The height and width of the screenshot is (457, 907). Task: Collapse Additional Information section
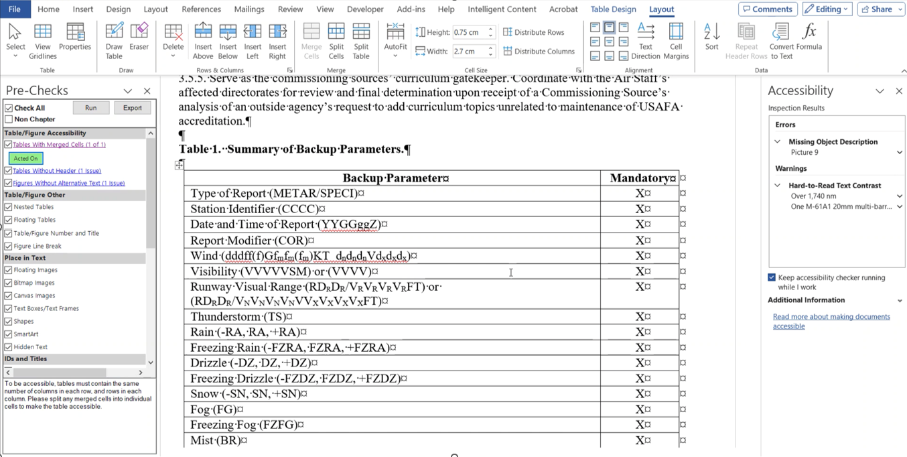click(x=900, y=301)
